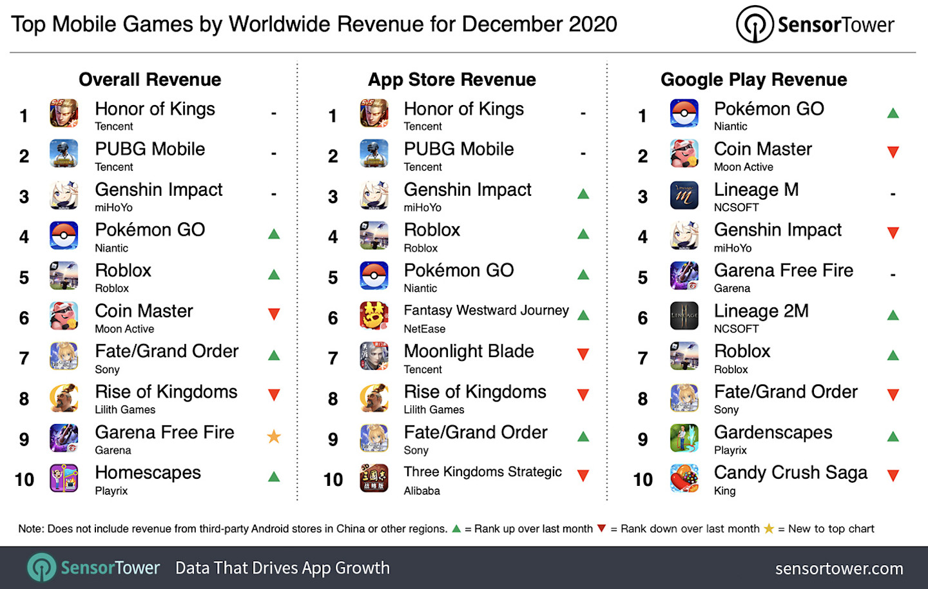This screenshot has height=589, width=928.
Task: Select the Overall Revenue column header
Action: pyautogui.click(x=150, y=79)
